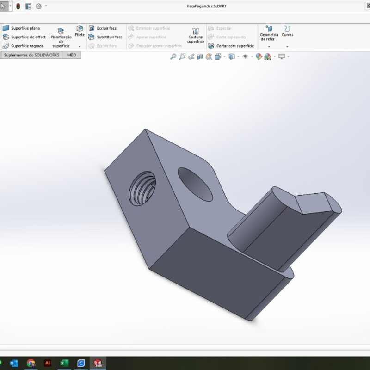Click the Previous View icon

tap(191, 56)
